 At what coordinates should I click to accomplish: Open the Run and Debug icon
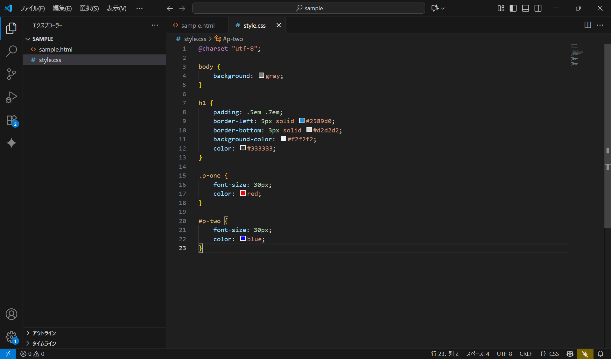pyautogui.click(x=11, y=97)
